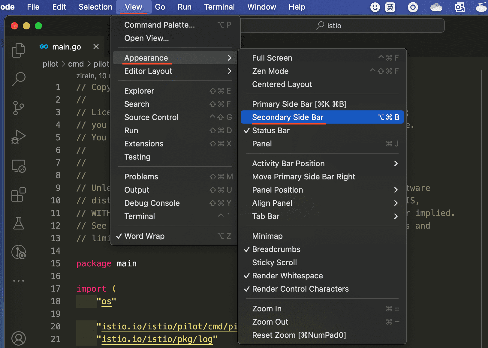Open the Edit menu
The image size is (488, 348).
click(59, 7)
